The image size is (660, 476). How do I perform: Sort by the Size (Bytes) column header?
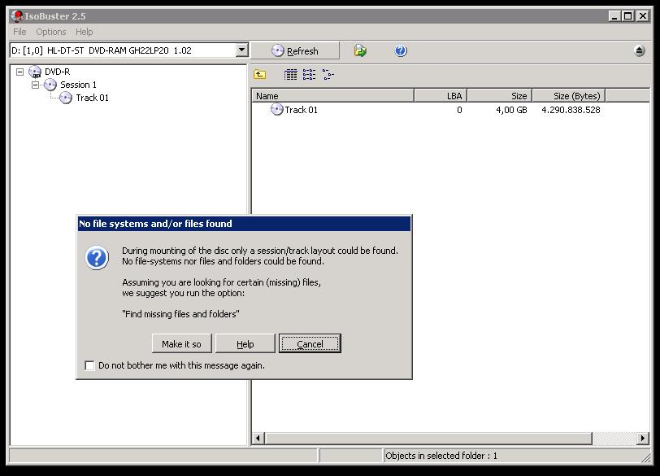569,96
